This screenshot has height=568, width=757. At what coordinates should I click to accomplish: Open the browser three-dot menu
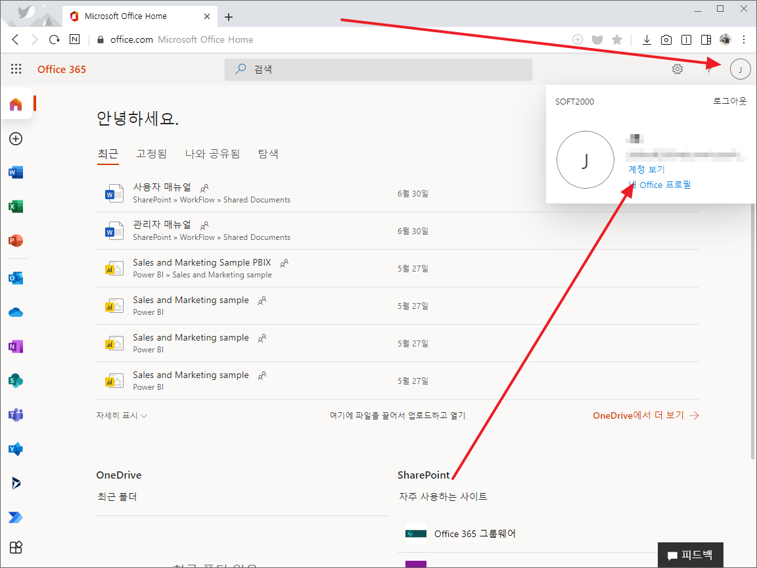(x=743, y=39)
